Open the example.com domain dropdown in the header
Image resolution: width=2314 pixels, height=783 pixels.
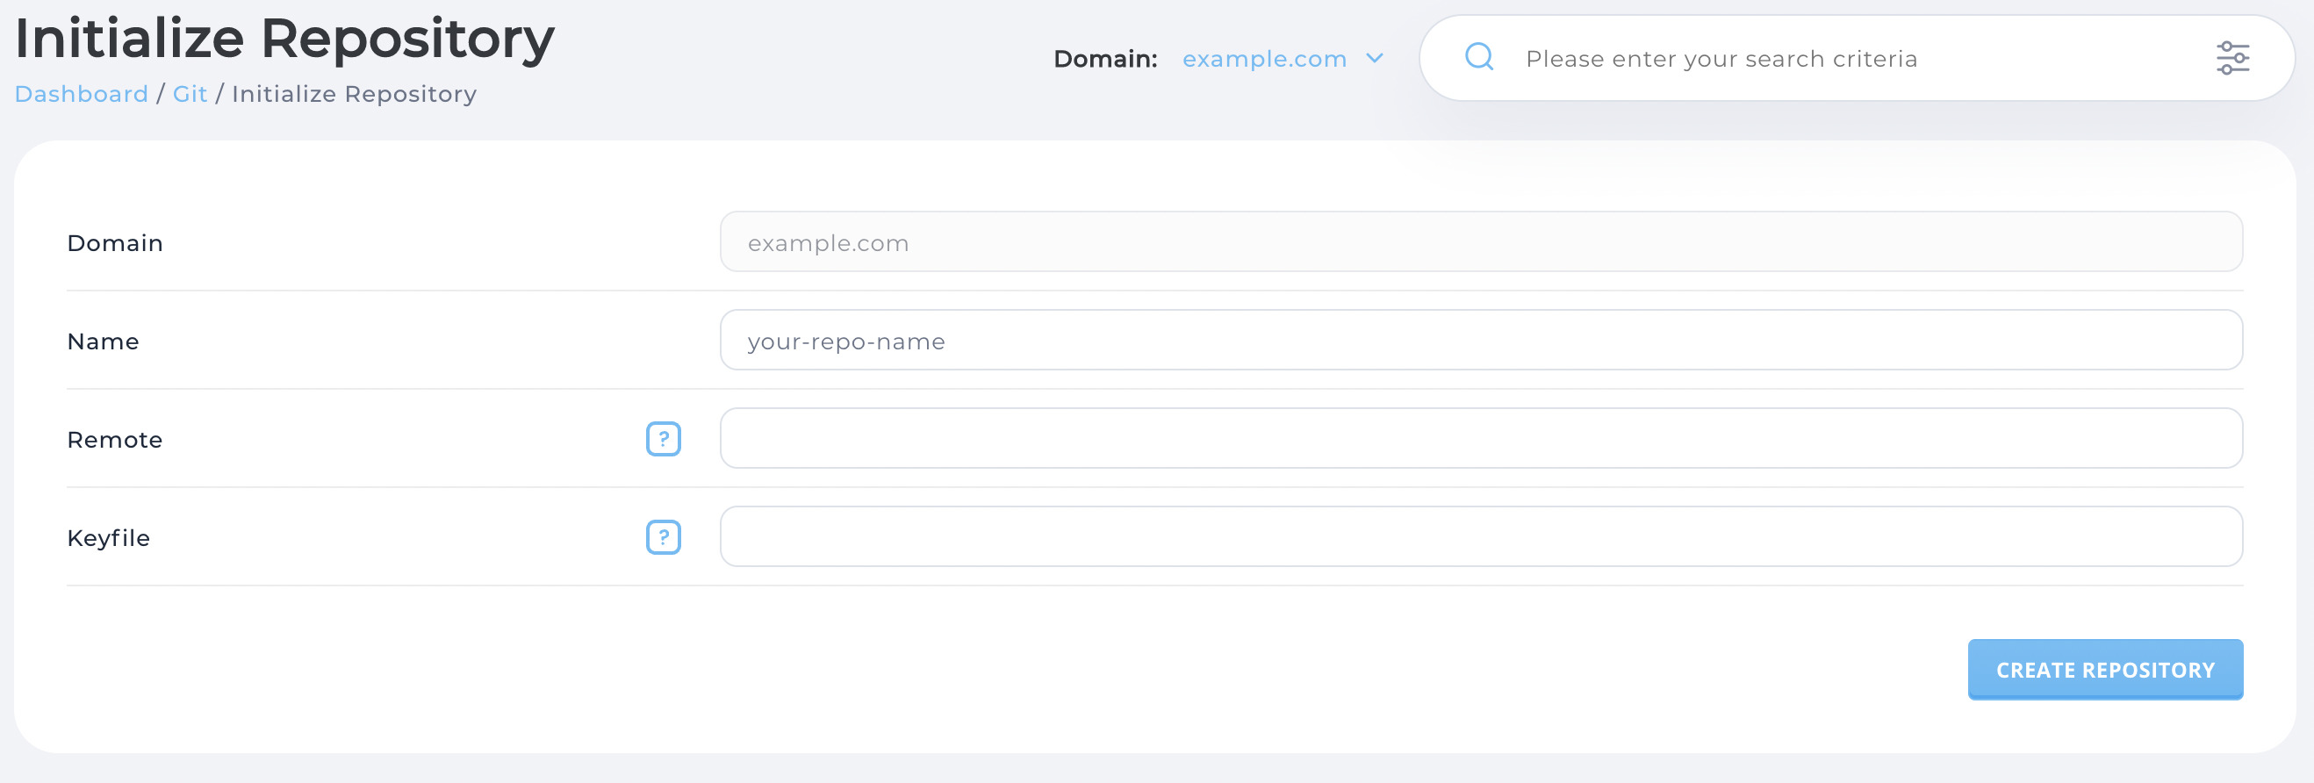coord(1264,60)
